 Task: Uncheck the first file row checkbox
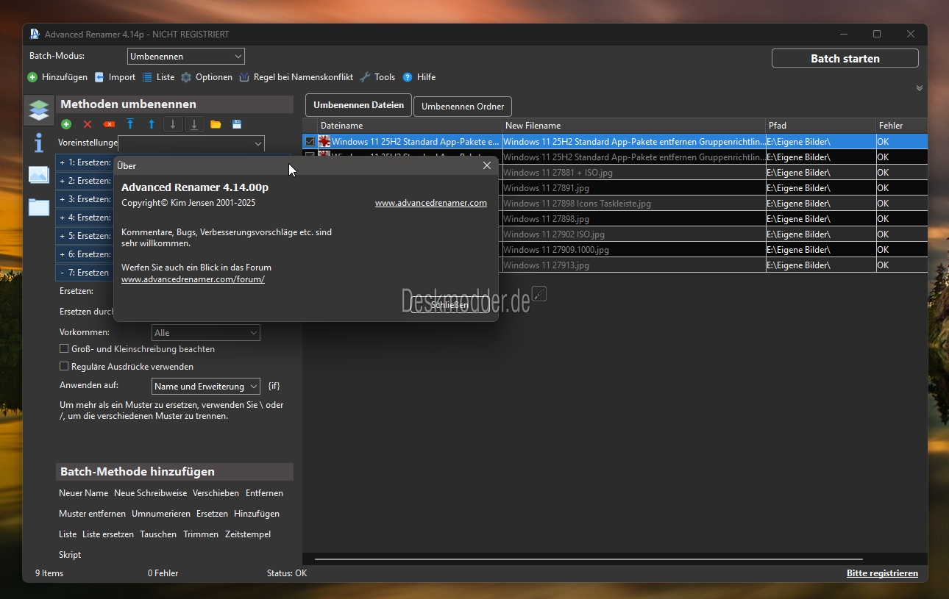[310, 141]
